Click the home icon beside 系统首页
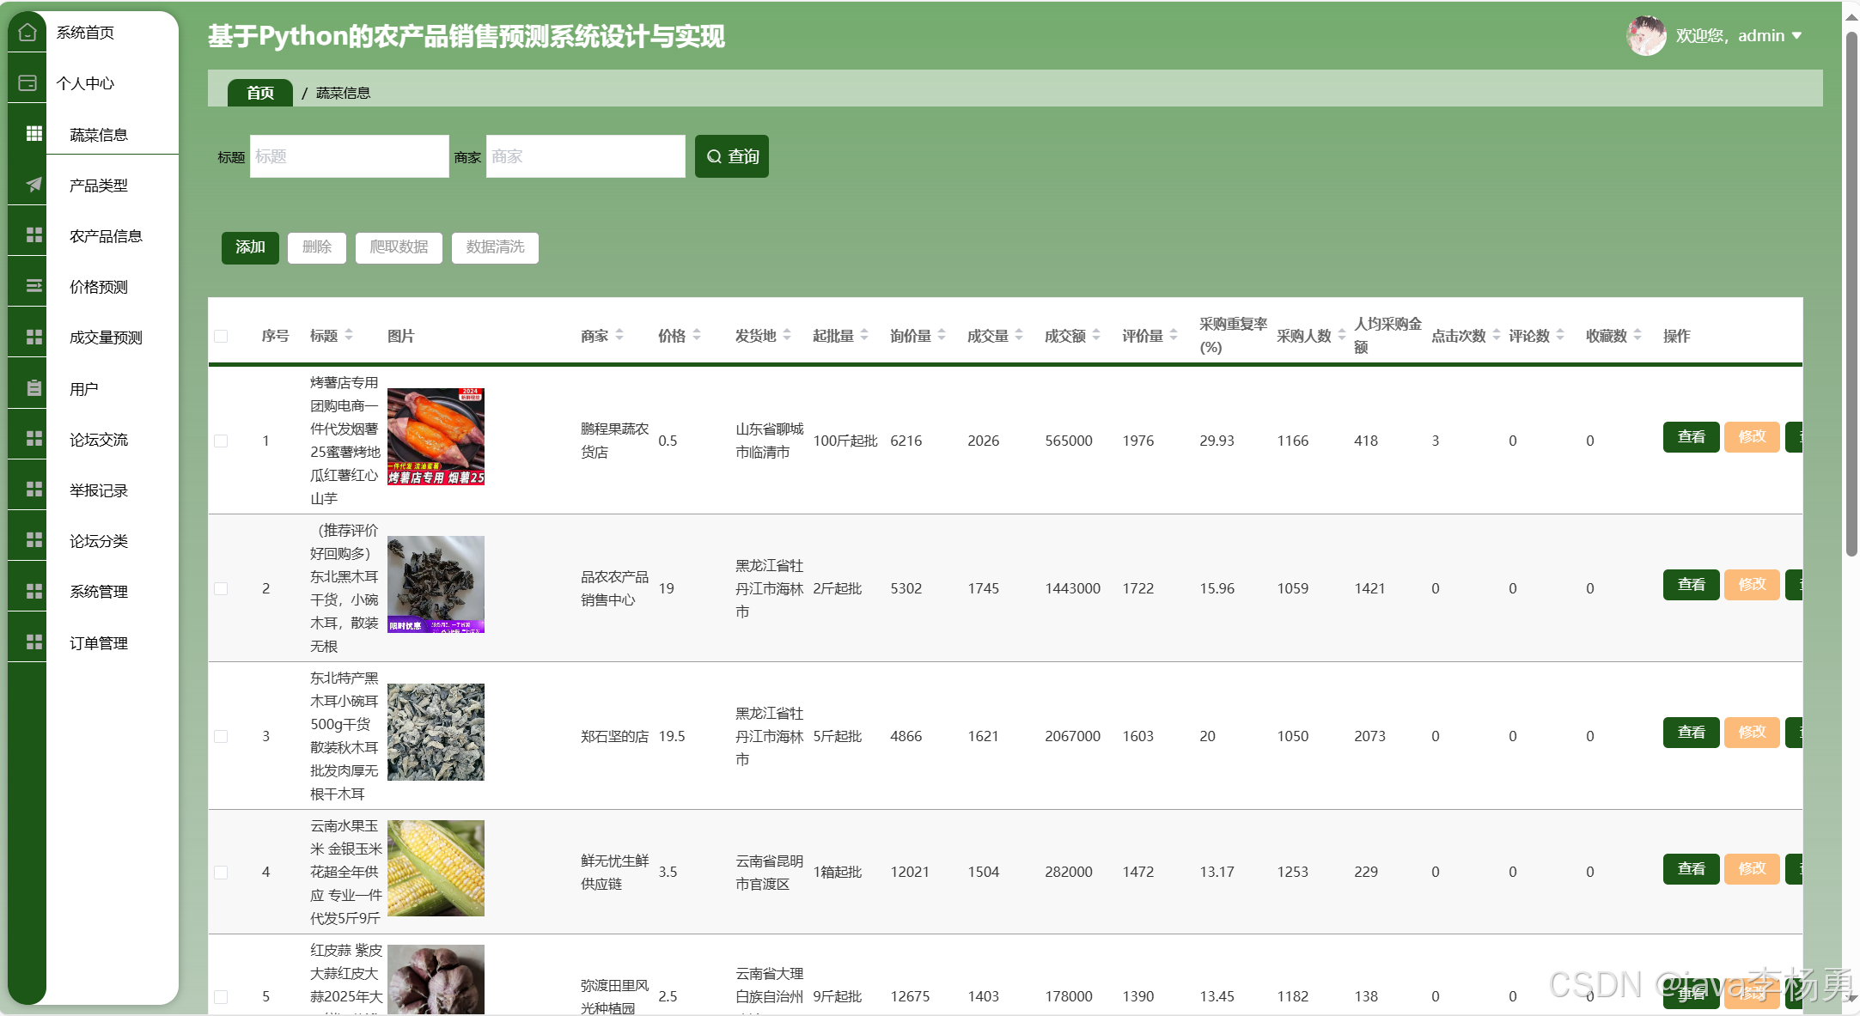1860x1016 pixels. (27, 33)
